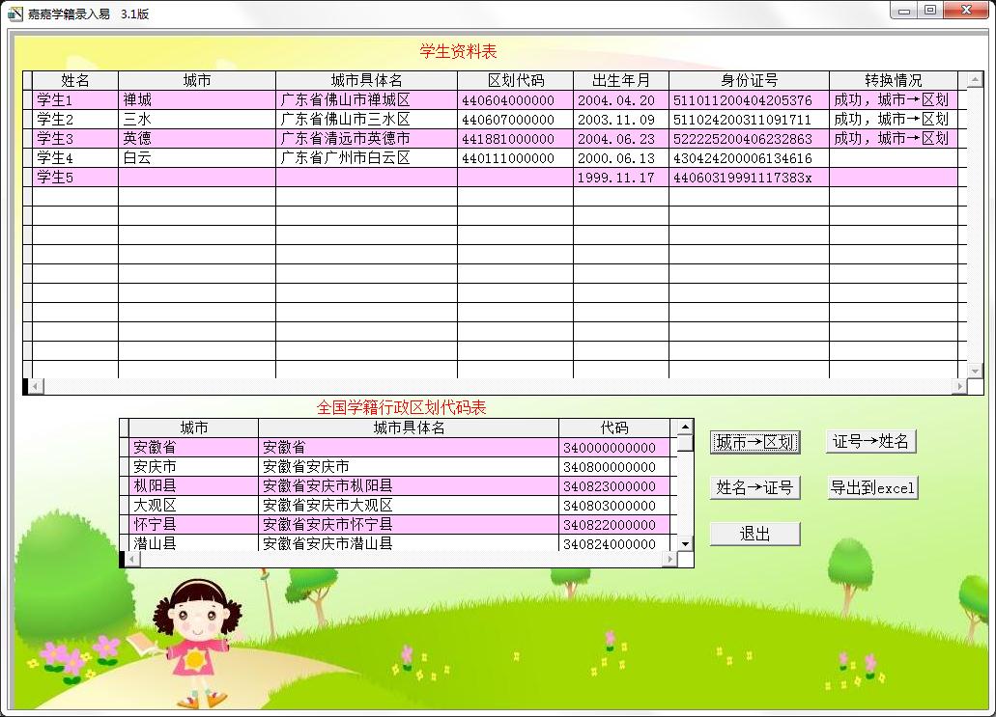Close the 嘉嘉学籍录入易 window

[x=966, y=11]
